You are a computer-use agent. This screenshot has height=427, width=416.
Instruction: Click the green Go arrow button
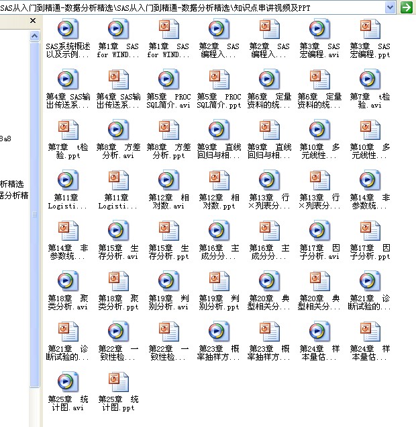(406, 7)
